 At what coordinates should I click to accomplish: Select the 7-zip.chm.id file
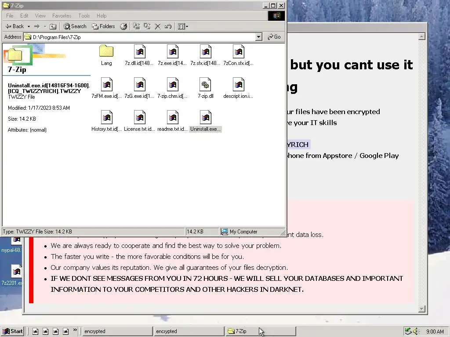pos(172,88)
